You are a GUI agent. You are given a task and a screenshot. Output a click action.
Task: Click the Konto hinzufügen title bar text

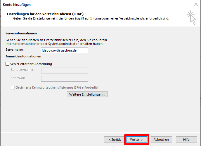pos(17,4)
